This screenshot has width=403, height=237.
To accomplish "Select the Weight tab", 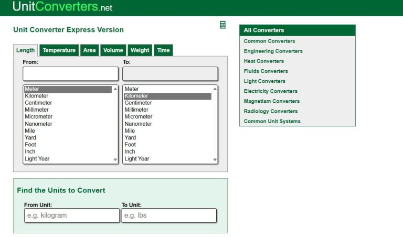I will point(140,50).
